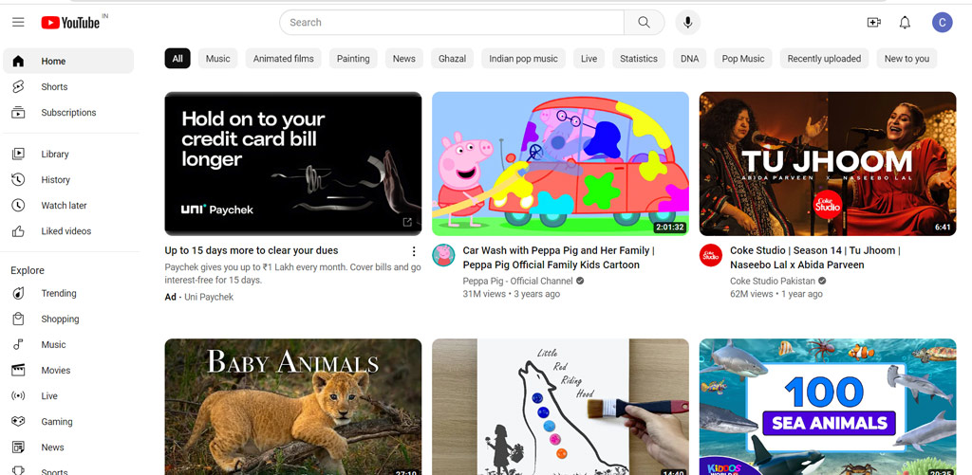Select the DNA filter chip
Viewport: 972px width, 475px height.
point(689,58)
